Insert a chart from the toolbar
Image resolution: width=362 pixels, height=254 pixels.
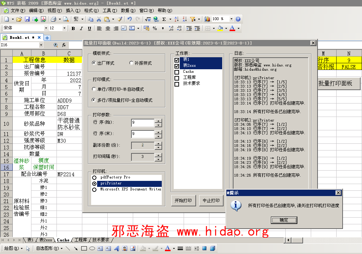[x=207, y=19]
